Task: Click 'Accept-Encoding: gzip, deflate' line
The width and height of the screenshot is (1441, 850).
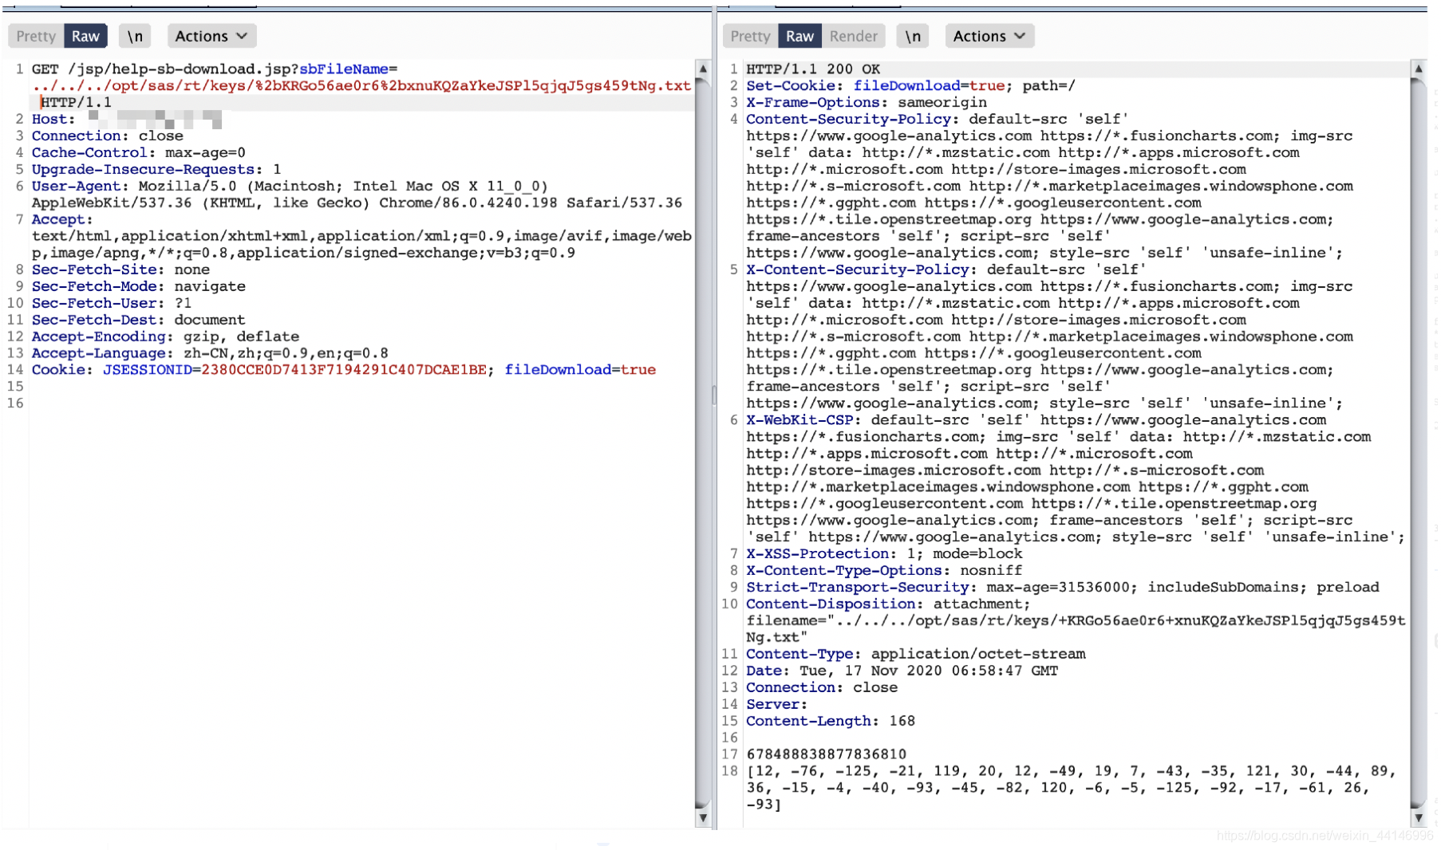Action: click(165, 337)
